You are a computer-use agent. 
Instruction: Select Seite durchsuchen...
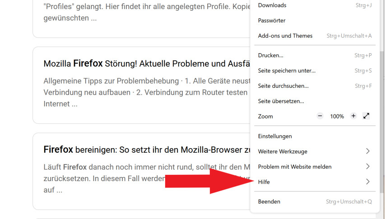[315, 86]
